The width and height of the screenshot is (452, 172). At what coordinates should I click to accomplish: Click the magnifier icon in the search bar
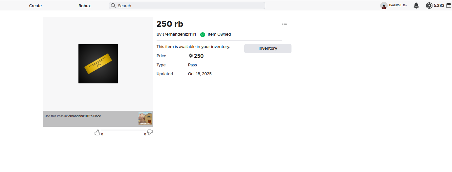pyautogui.click(x=113, y=6)
